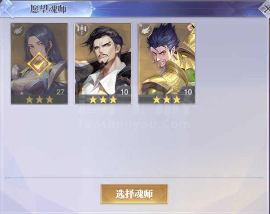
Task: Close the 愿望魂师 dialog
Action: point(266,9)
